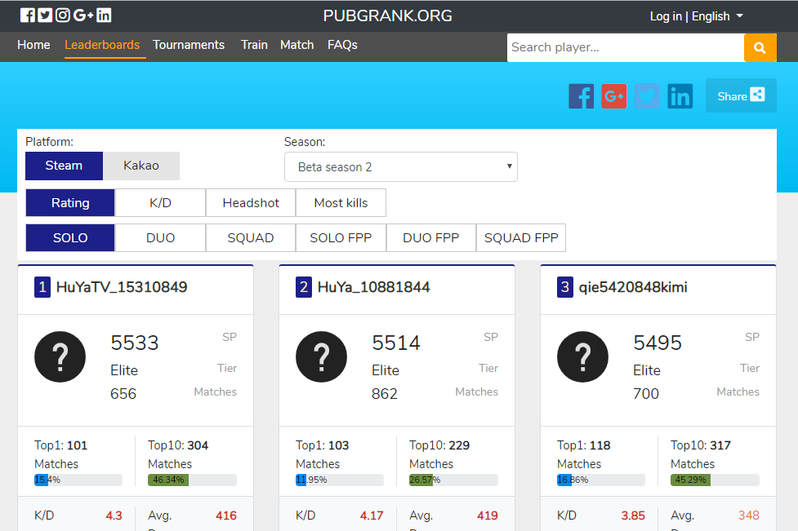The width and height of the screenshot is (798, 531).
Task: Open the site's Facebook page icon
Action: pos(29,15)
